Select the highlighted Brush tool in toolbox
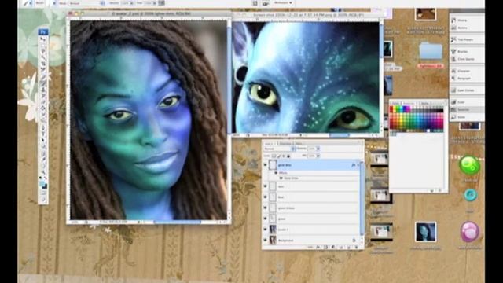 click(43, 83)
